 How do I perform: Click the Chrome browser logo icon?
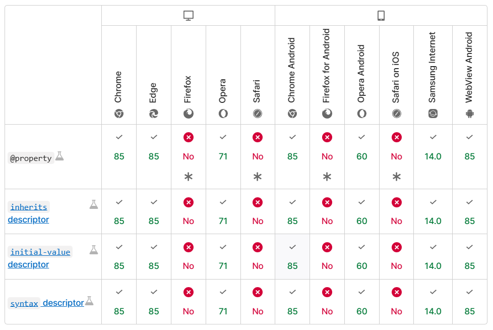(x=119, y=114)
